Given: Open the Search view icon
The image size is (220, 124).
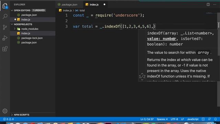Looking at the screenshot, I should [x=5, y=16].
